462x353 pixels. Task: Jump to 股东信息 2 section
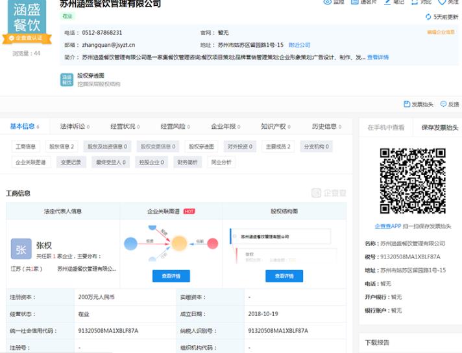61,146
